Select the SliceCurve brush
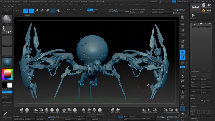The image size is (215, 121). (x=177, y=110)
